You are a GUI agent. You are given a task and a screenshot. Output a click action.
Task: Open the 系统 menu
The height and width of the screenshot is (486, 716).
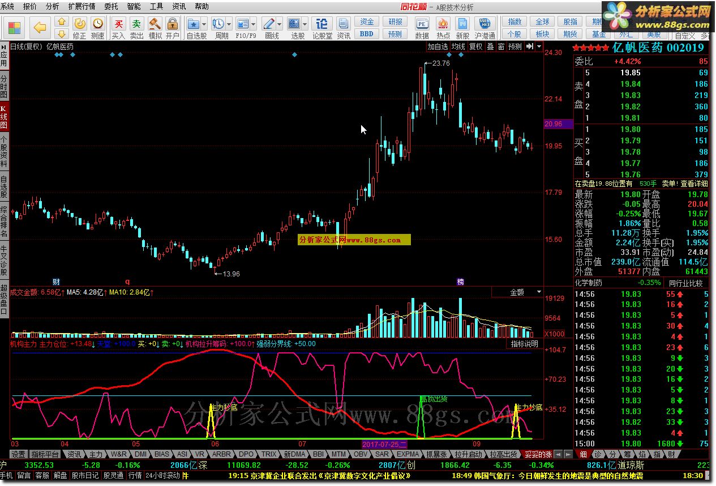(7, 6)
